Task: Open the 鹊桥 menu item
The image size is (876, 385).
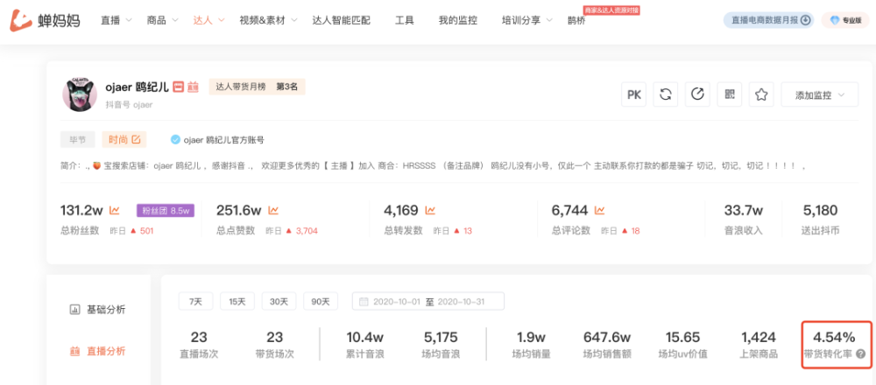Action: (576, 21)
